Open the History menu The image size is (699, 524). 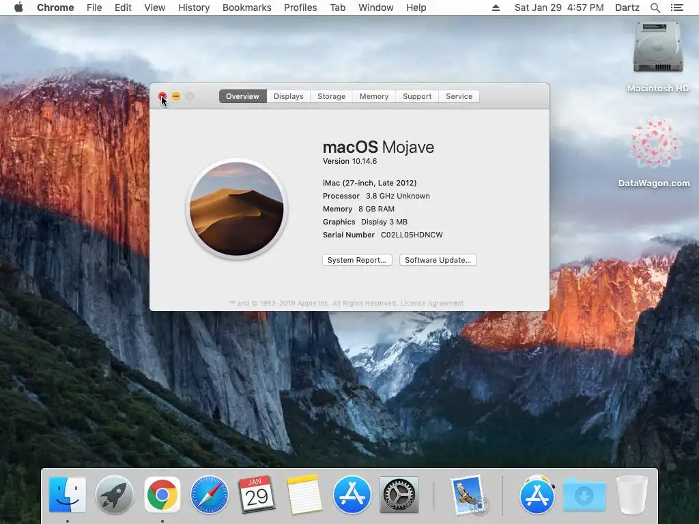(x=194, y=8)
